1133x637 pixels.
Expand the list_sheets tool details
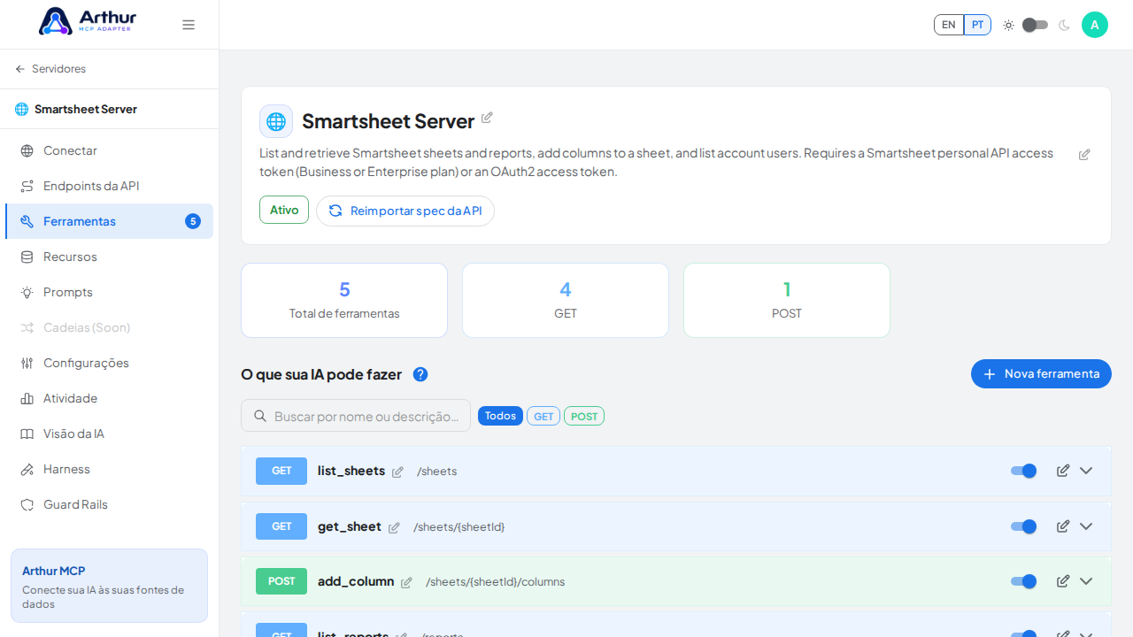tap(1086, 471)
